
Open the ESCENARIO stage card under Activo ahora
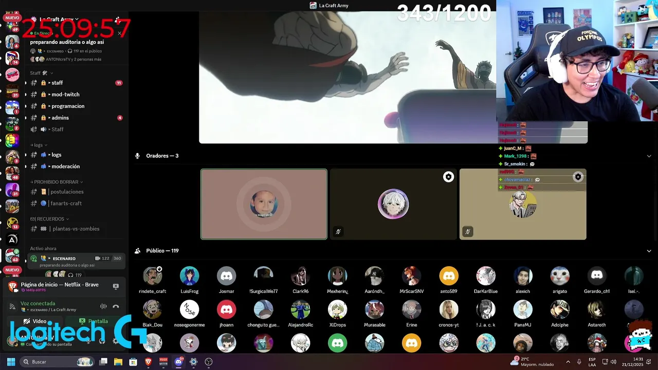click(x=77, y=261)
